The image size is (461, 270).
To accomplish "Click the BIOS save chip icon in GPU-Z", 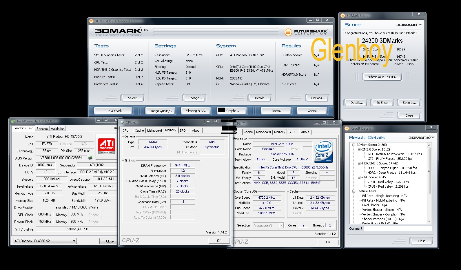I will 90,158.
